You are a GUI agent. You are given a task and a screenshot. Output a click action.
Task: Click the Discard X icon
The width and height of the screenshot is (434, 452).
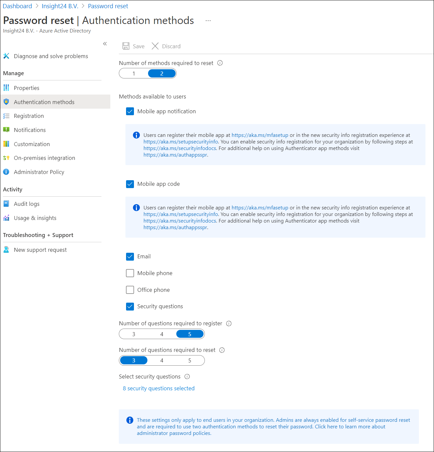[155, 46]
